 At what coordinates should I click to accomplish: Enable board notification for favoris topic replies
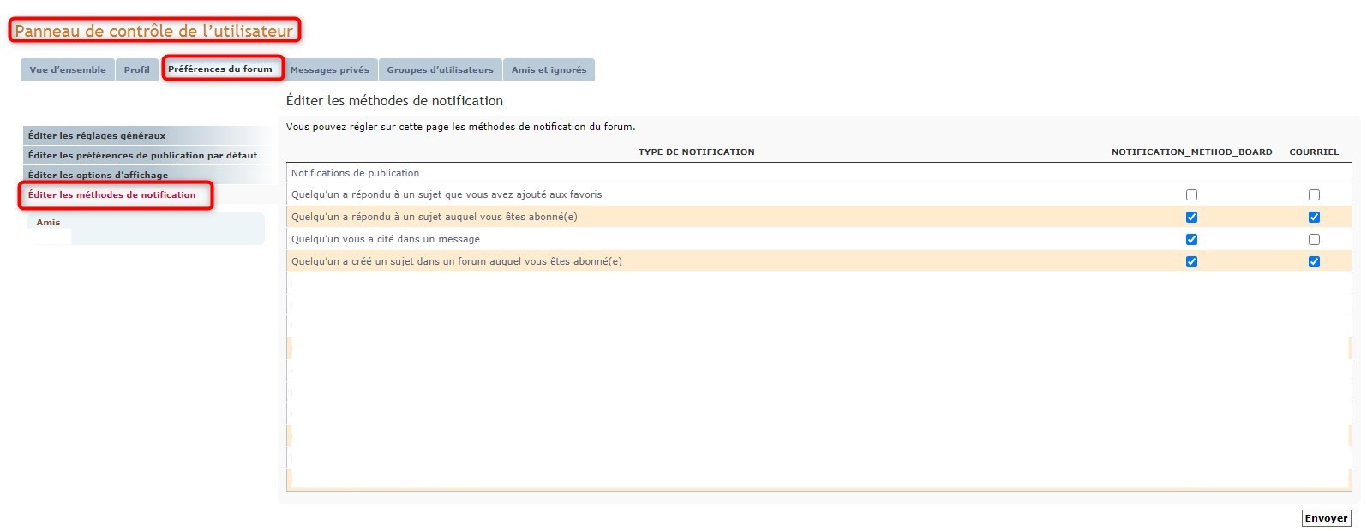(1191, 195)
